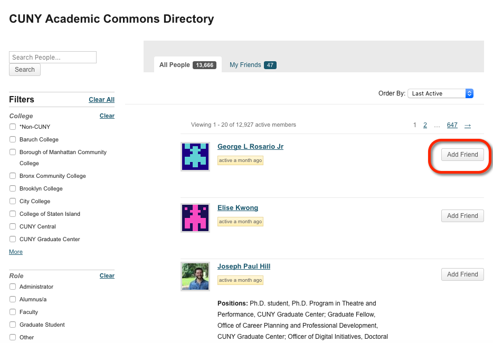This screenshot has width=493, height=343.
Task: Check the City College filter
Action: tap(13, 201)
